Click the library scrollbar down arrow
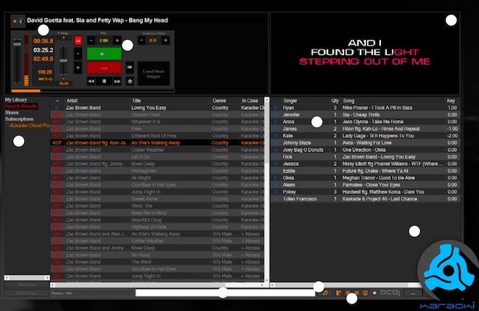479x311 pixels. (x=267, y=279)
